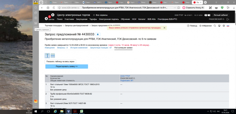Open Помощь help link
This screenshot has height=114, width=236.
pos(192,26)
